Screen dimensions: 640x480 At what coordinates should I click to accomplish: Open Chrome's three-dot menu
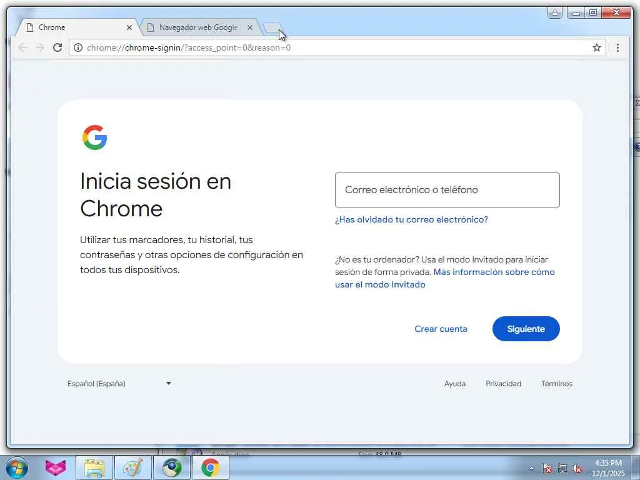[617, 47]
